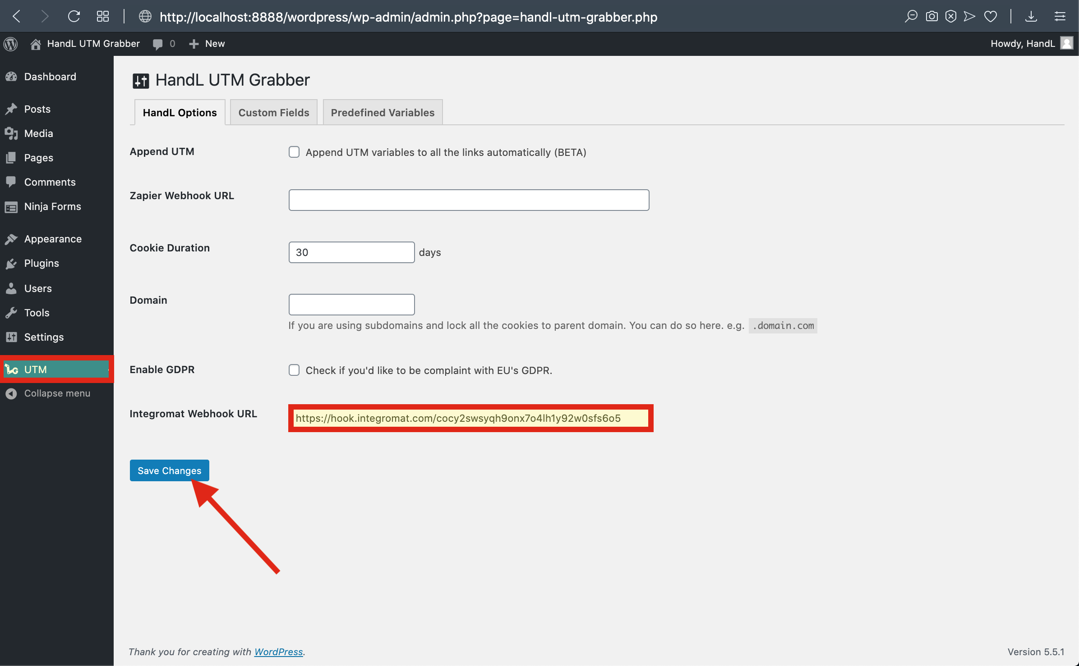Switch to the Predefined Variables tab
This screenshot has height=666, width=1079.
click(x=383, y=113)
